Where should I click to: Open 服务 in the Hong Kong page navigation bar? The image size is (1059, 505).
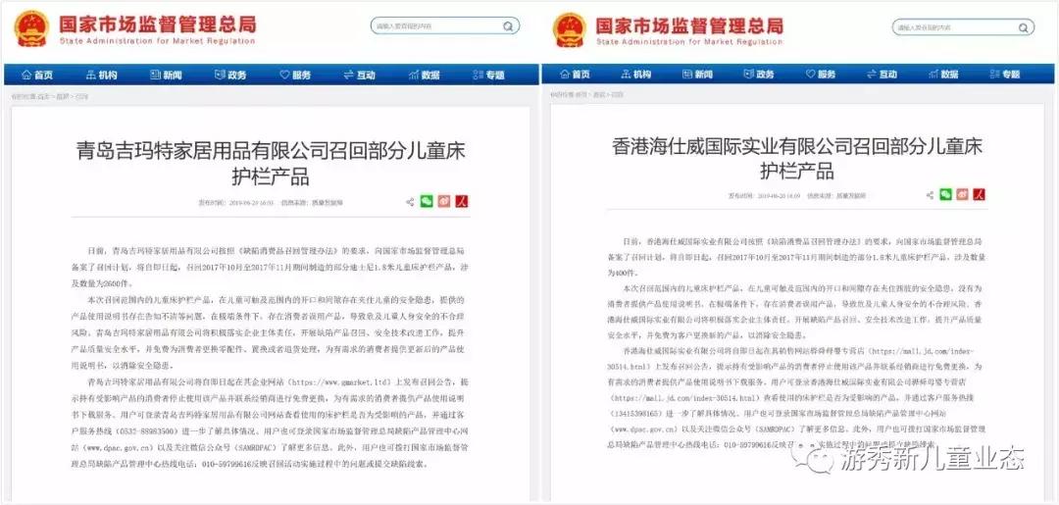(x=822, y=75)
